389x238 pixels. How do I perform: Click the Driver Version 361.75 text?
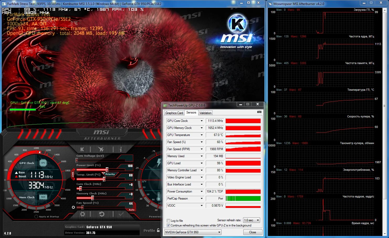click(x=91, y=233)
